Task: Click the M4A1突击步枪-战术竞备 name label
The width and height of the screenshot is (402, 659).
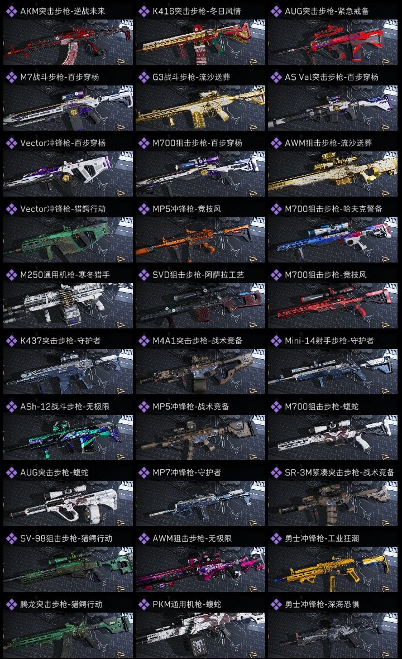Action: (198, 341)
